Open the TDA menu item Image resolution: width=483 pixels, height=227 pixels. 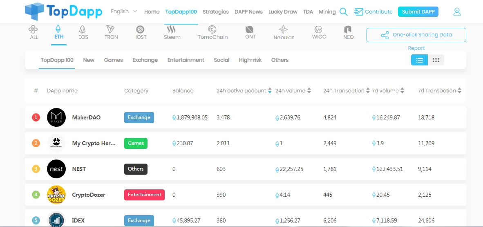[x=308, y=12]
